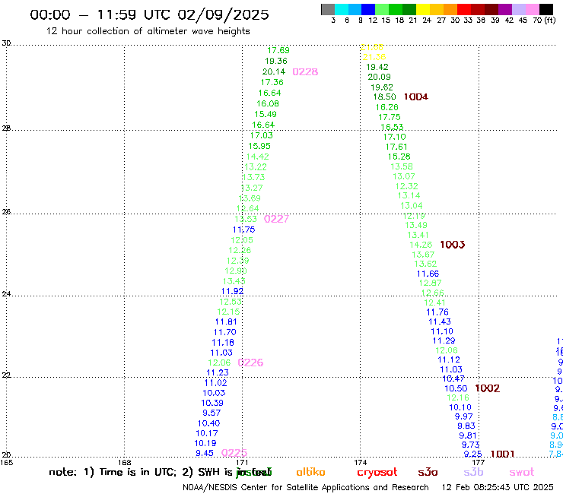Click the blue wave height value '11.76'
Screen dimensions: 563x494
pyautogui.click(x=437, y=312)
